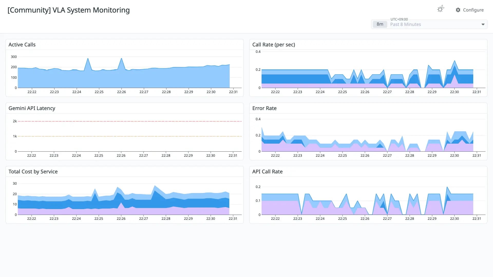Click the 22:22 tick on Active Calls chart
Screen dimensions: 493x277
[x=32, y=92]
